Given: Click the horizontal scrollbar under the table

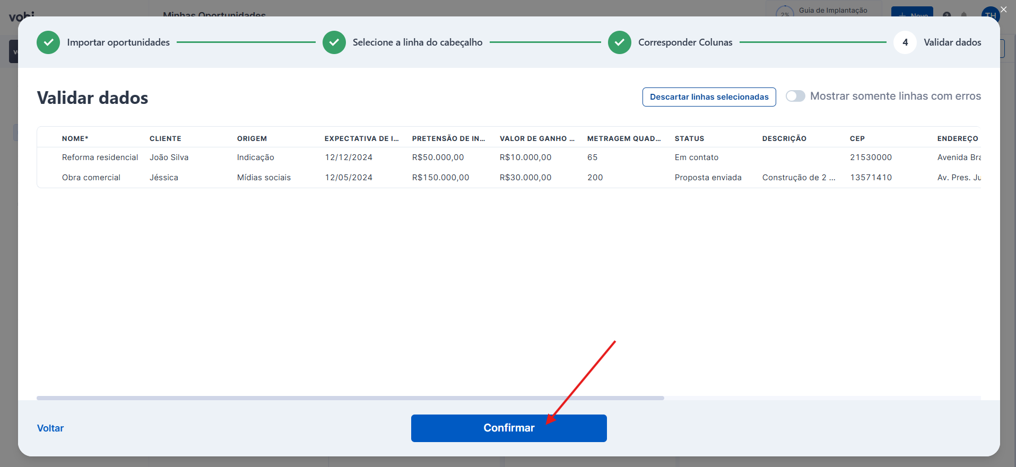Looking at the screenshot, I should 350,398.
